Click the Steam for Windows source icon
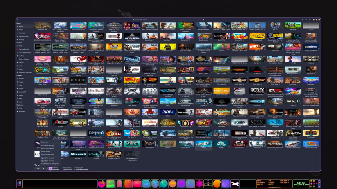 pos(17,72)
